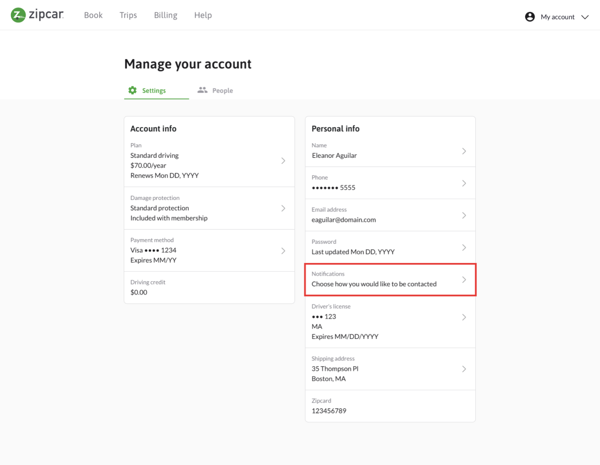
Task: Click 'Renews Mon DD, YYYY' text
Action: [x=165, y=176]
